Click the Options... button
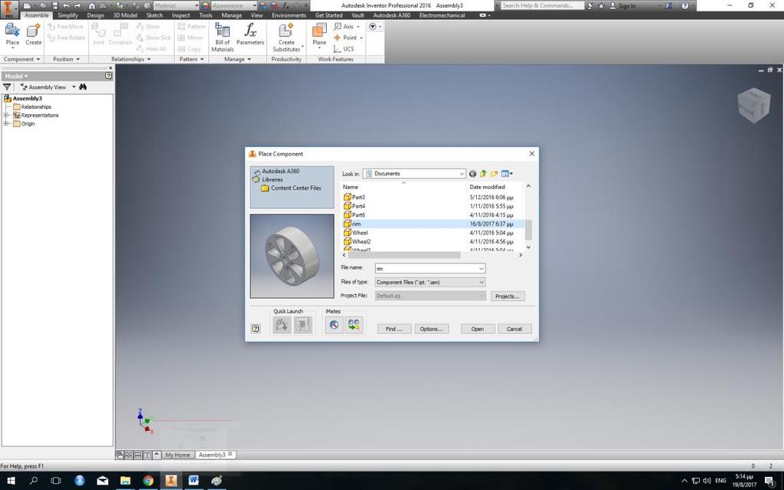Image resolution: width=784 pixels, height=490 pixels. 431,329
